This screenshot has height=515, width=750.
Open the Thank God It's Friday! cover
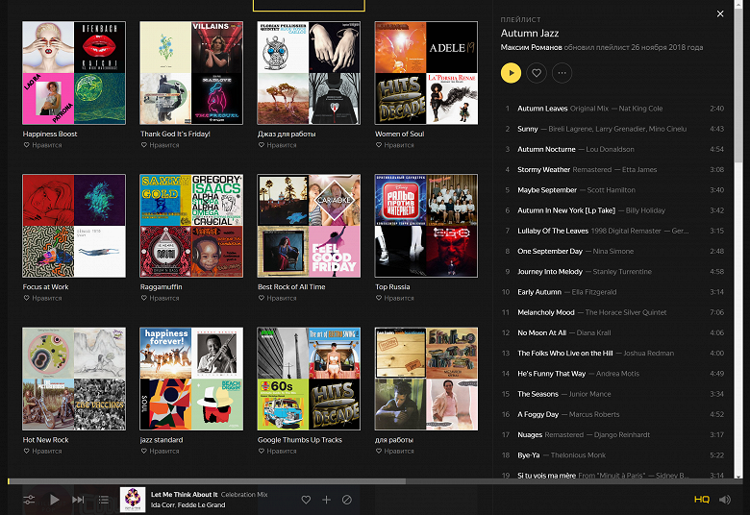(191, 73)
